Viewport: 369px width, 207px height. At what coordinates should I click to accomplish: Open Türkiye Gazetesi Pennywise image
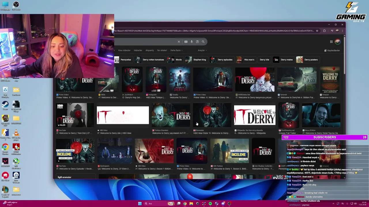point(171,115)
